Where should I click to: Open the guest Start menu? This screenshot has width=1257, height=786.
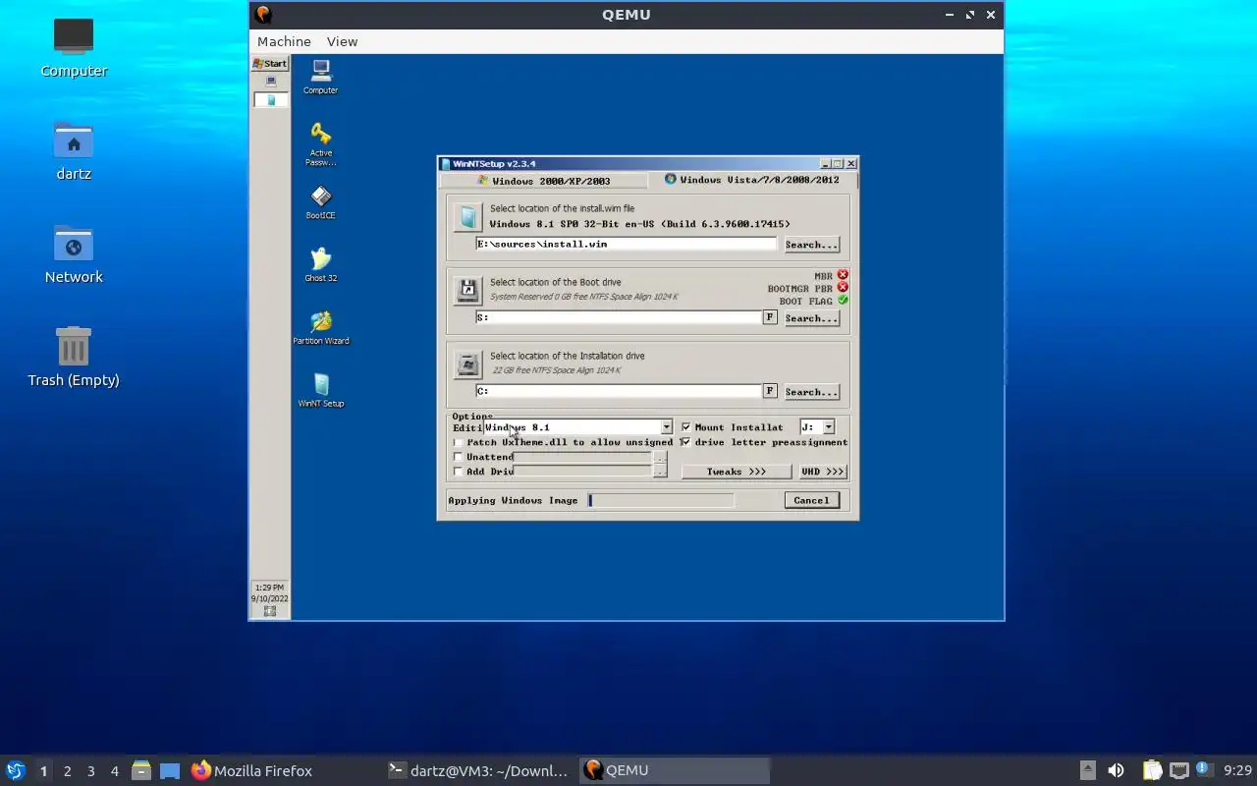coord(270,64)
